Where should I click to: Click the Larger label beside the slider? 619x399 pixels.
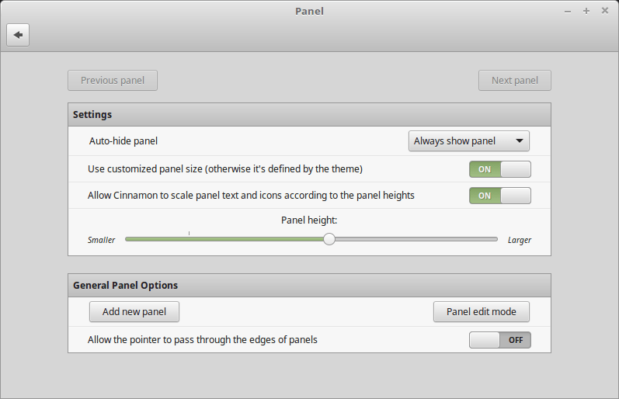click(520, 240)
